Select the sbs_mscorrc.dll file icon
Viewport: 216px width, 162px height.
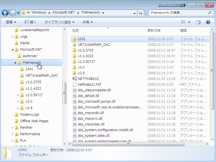(x=75, y=118)
